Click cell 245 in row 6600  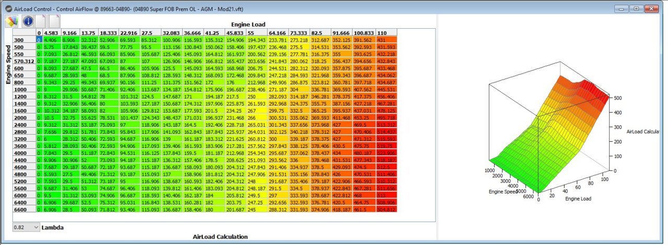[x=257, y=209]
